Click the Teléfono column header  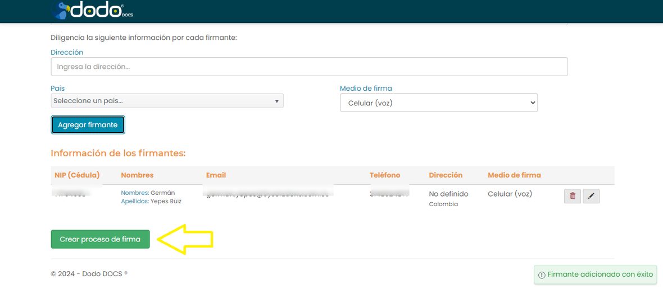tap(385, 175)
